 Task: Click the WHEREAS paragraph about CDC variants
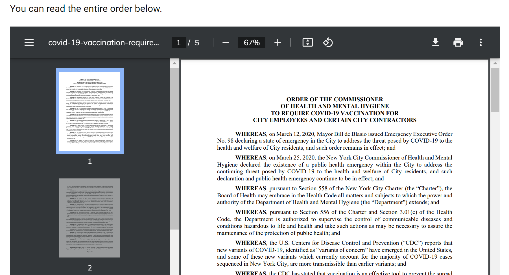pyautogui.click(x=335, y=253)
